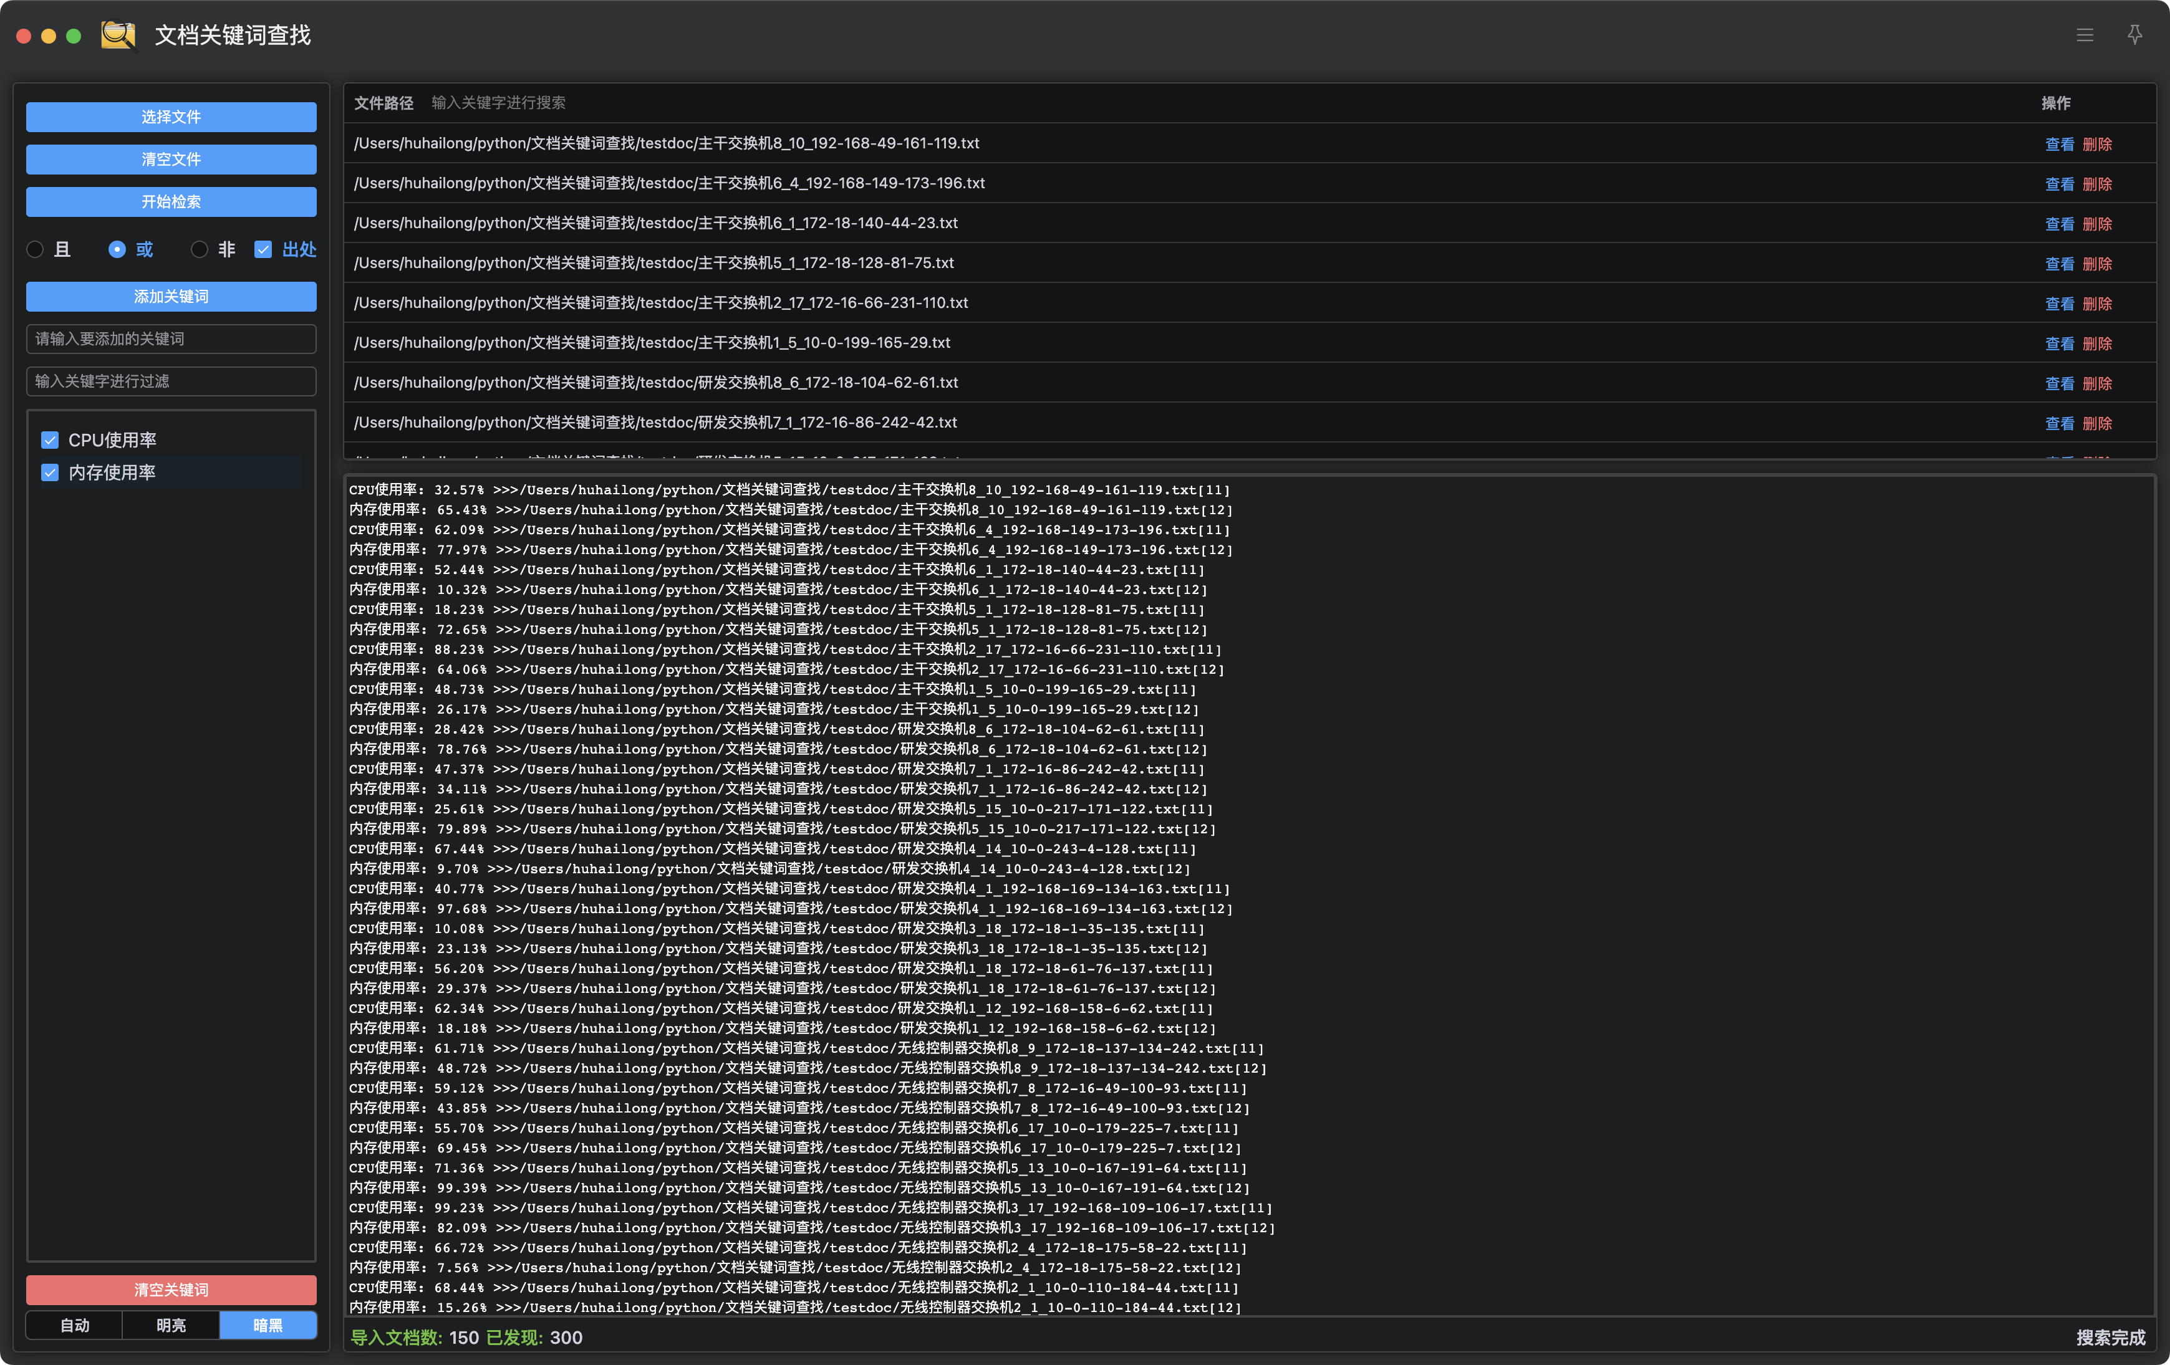Select the 且 radio button
This screenshot has width=2170, height=1365.
tap(36, 249)
